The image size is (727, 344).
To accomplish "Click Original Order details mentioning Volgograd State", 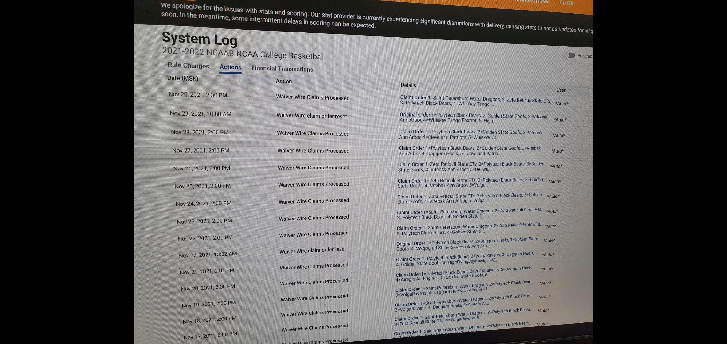I will (467, 243).
